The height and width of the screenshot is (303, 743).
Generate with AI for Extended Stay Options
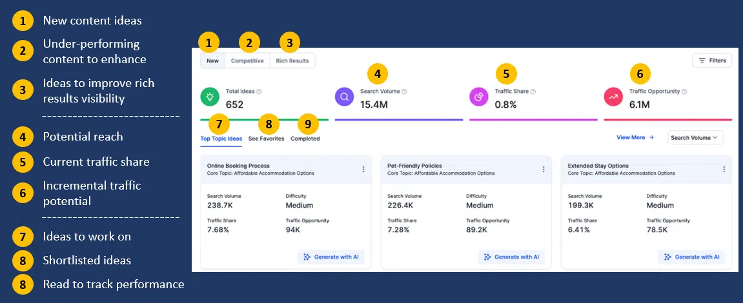[692, 257]
